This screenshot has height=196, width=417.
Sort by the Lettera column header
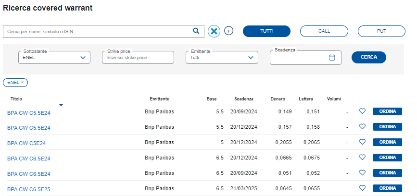coord(306,99)
